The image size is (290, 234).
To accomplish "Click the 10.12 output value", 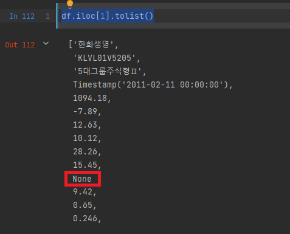I will [85, 138].
